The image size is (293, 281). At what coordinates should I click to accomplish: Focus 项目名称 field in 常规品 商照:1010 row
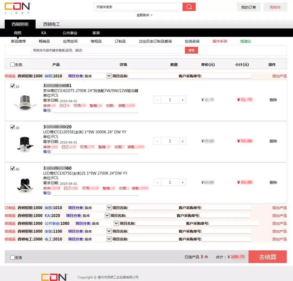153,76
